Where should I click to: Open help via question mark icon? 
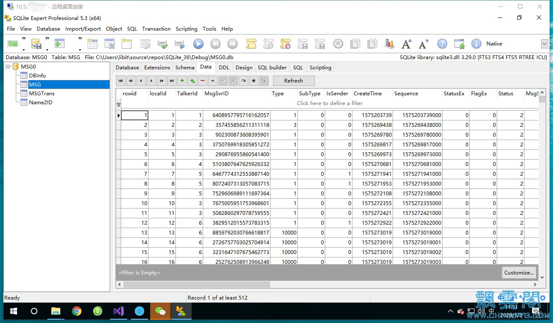(x=442, y=43)
